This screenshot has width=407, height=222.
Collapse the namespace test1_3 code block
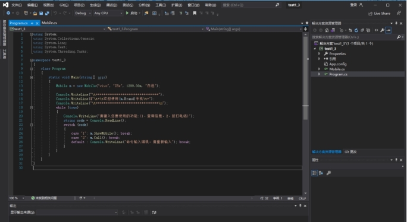(32, 60)
